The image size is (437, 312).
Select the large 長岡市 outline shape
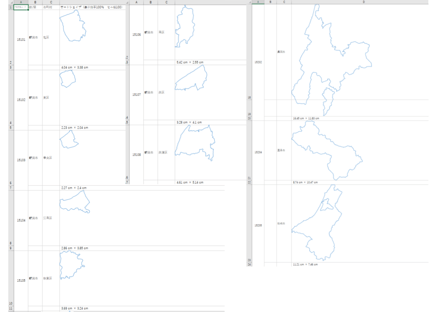[332, 60]
